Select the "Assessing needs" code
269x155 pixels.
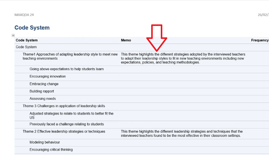pos(43,99)
